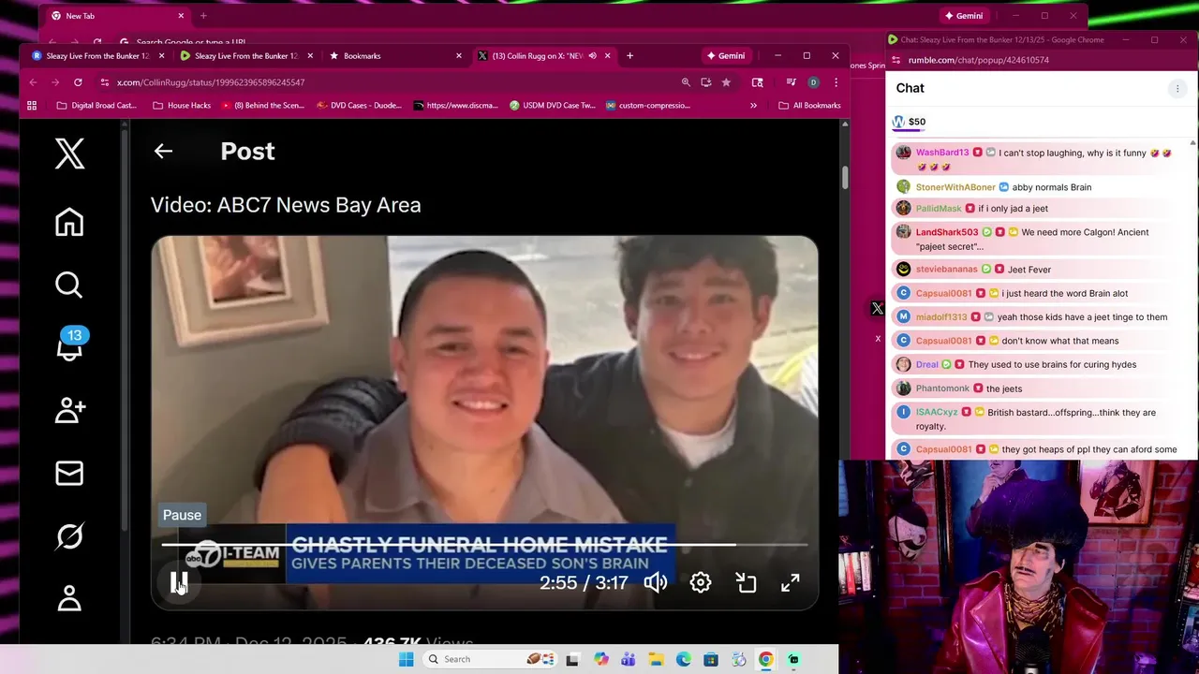Open Microsoft Store from taskbar

click(711, 659)
